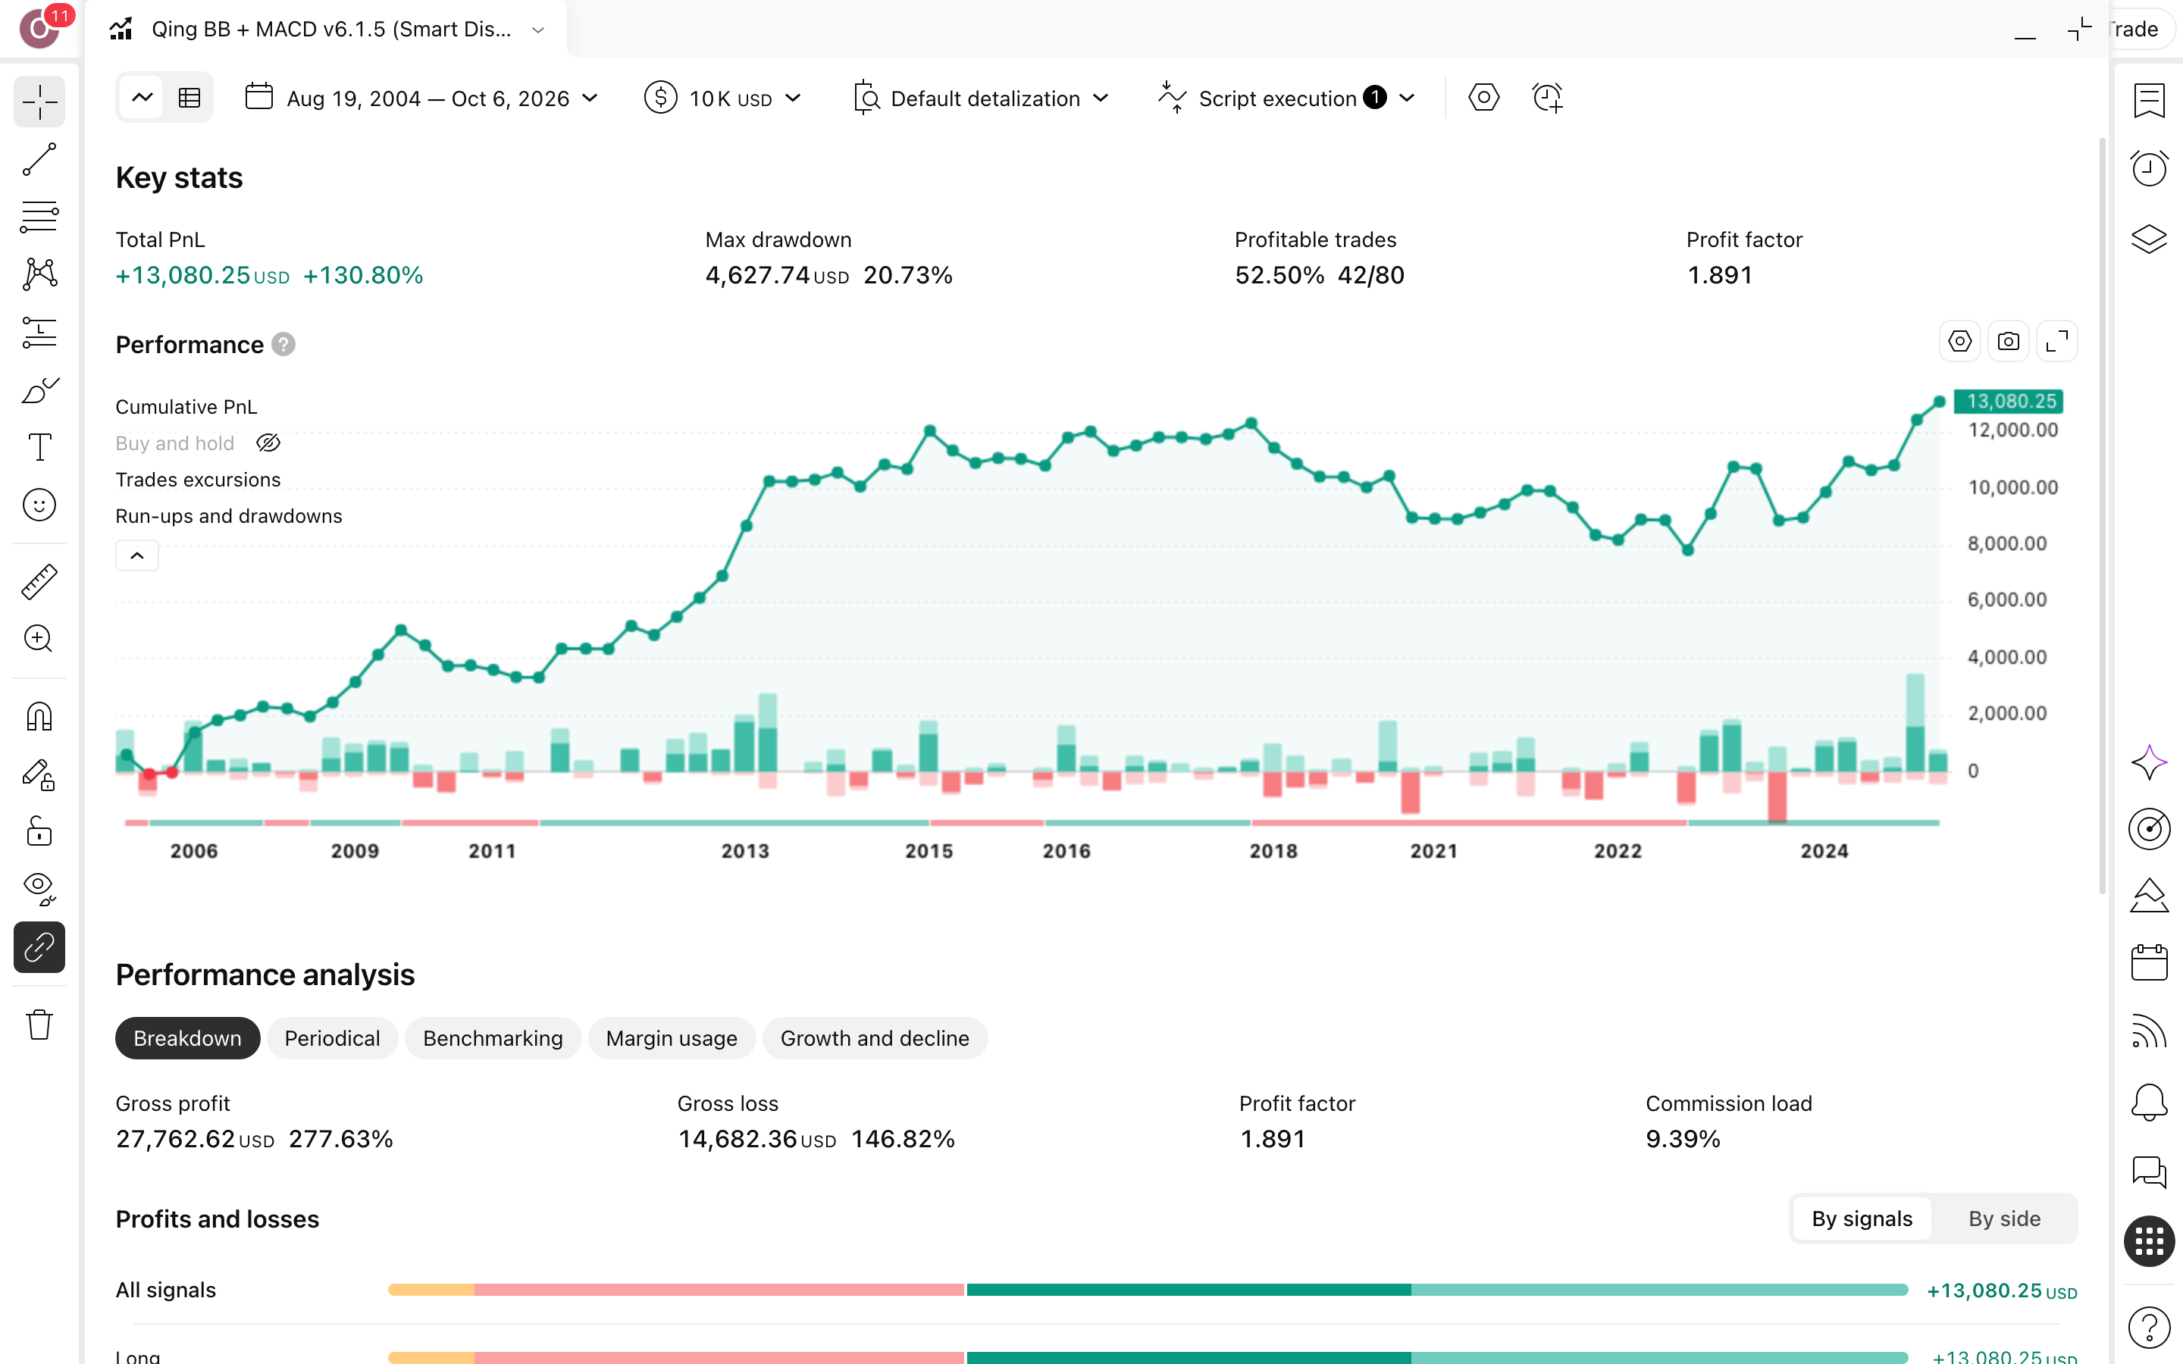Select By side view
This screenshot has width=2183, height=1364.
tap(2004, 1219)
